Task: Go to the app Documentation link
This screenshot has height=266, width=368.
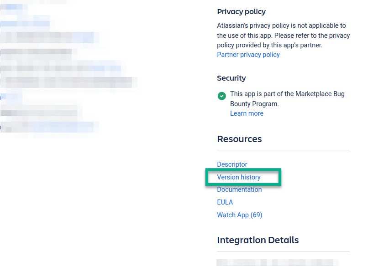Action: (x=239, y=189)
